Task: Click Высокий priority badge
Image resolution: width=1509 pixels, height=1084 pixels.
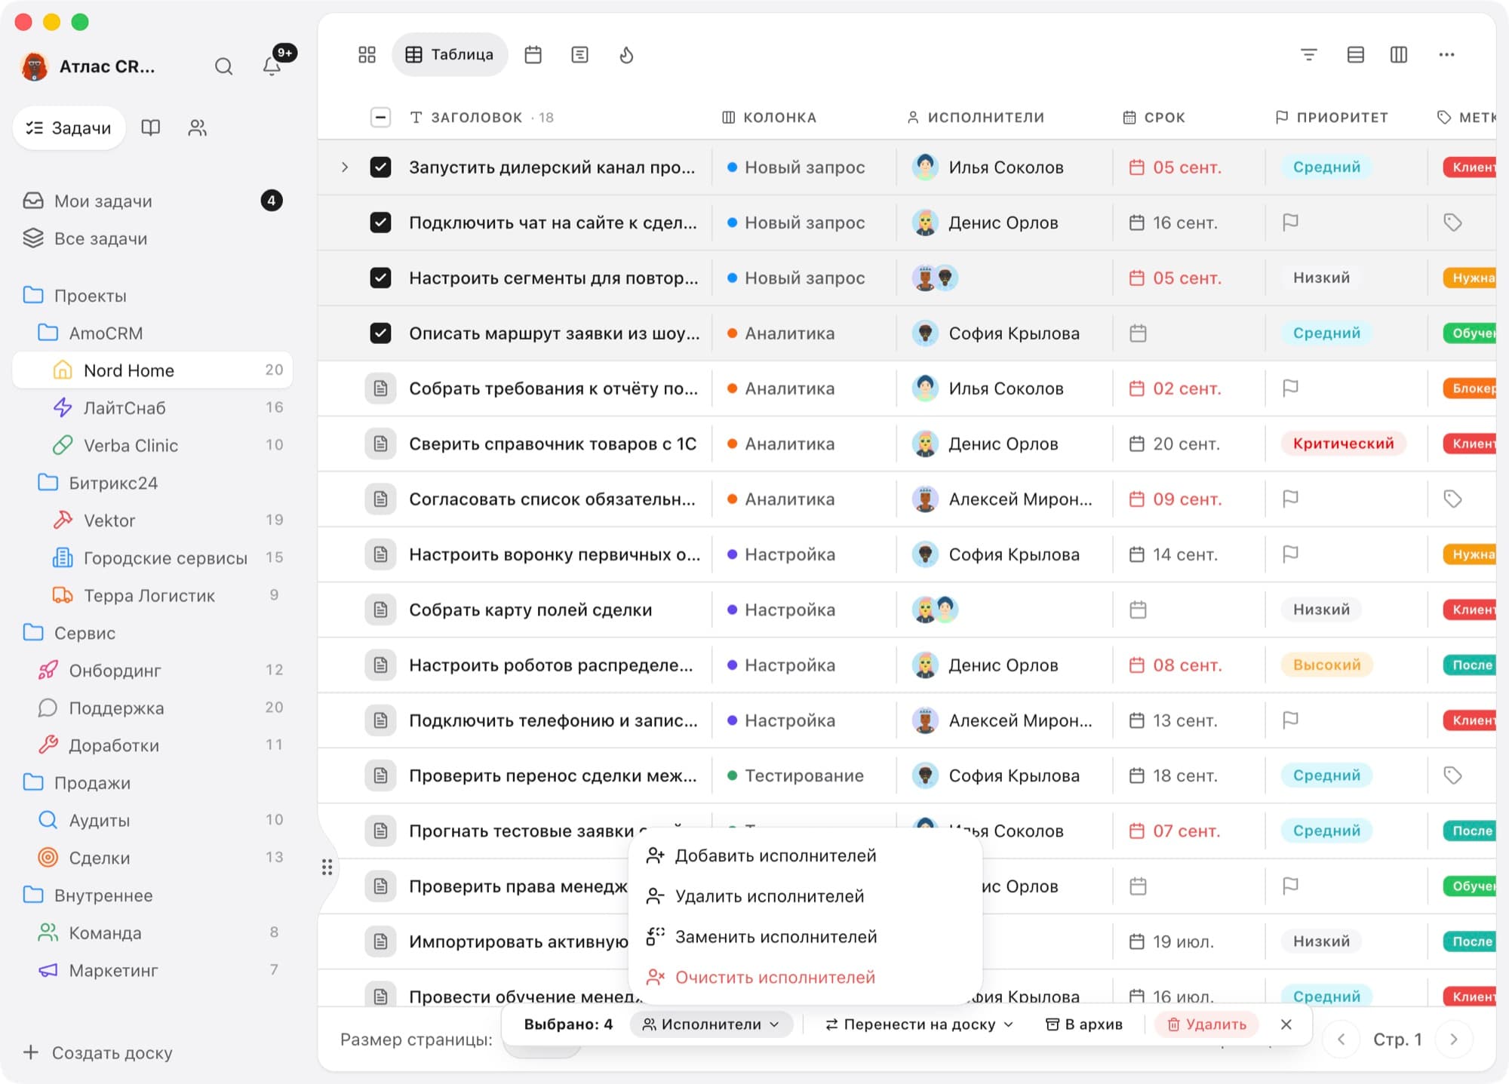Action: coord(1326,665)
